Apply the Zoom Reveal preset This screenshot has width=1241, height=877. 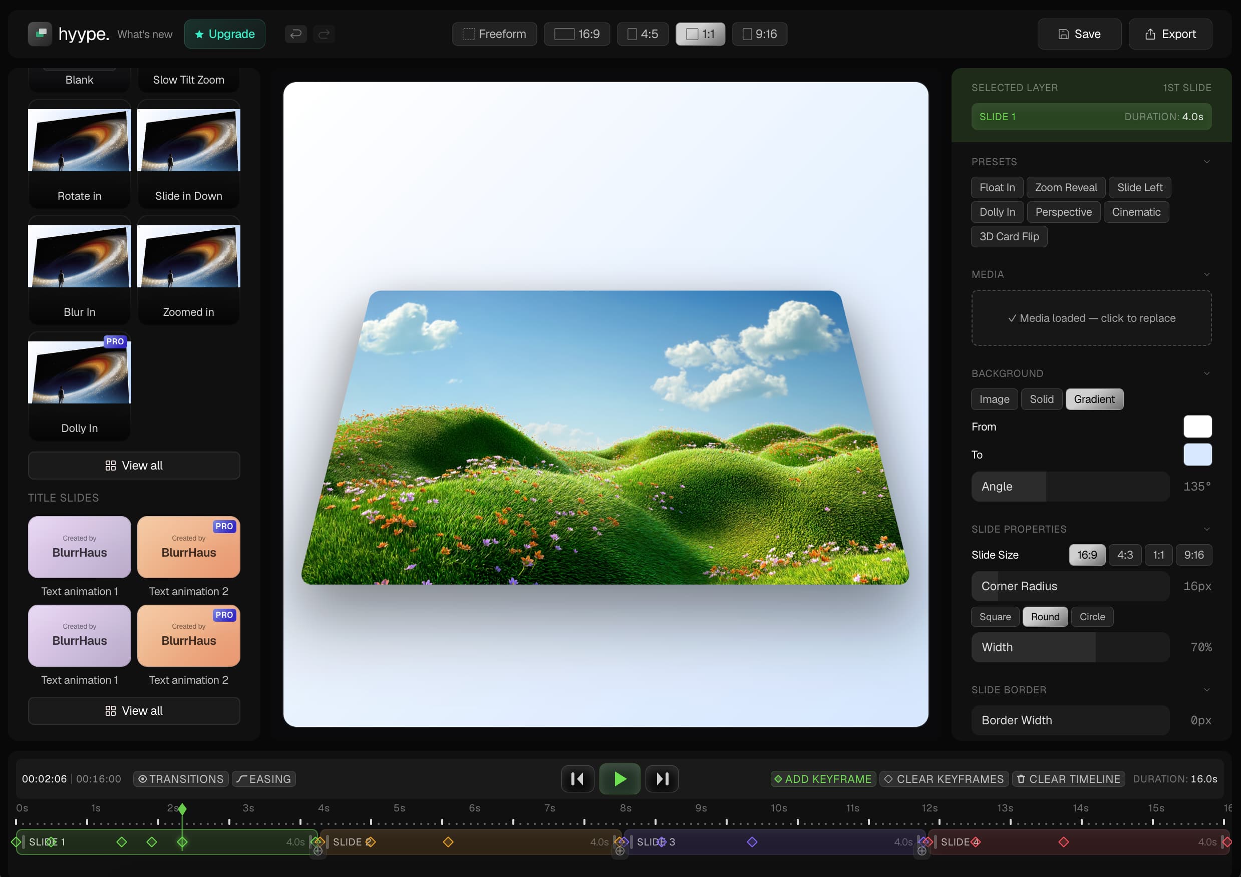pos(1066,188)
